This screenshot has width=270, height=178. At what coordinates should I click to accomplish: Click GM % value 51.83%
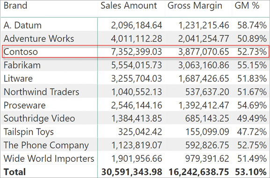pos(252,79)
